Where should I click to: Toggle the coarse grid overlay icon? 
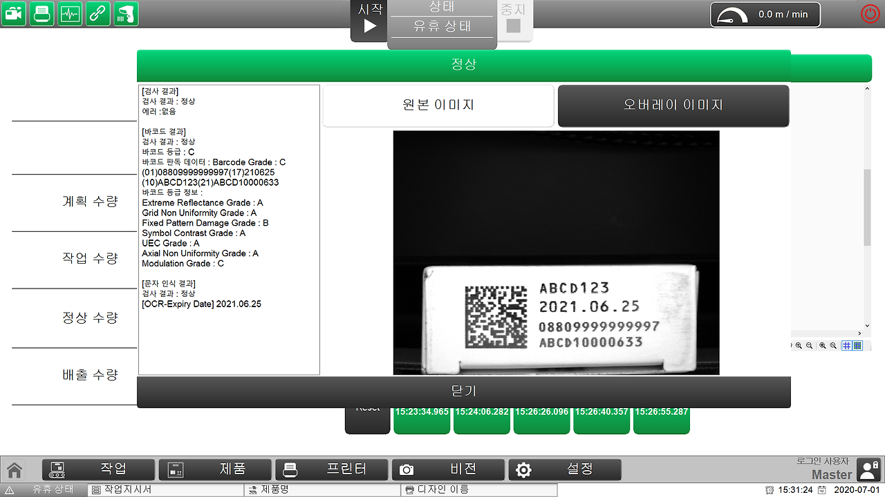846,345
